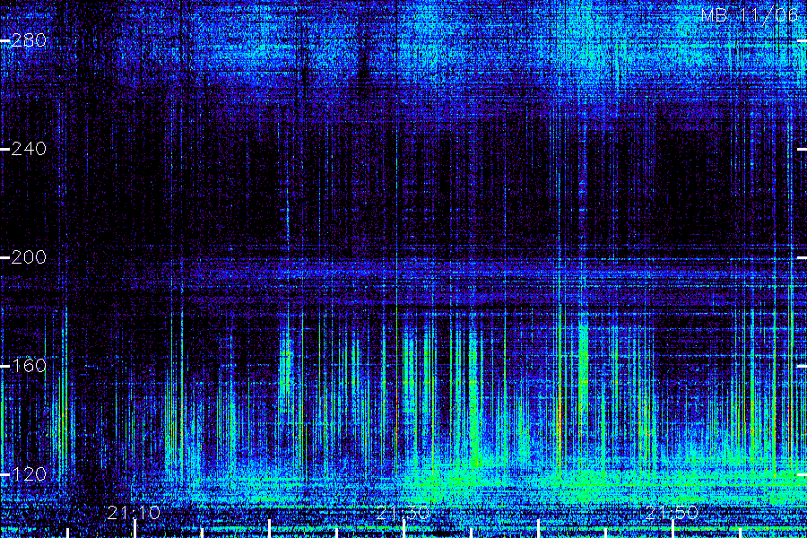Click the 240 frequency axis label

(29, 149)
